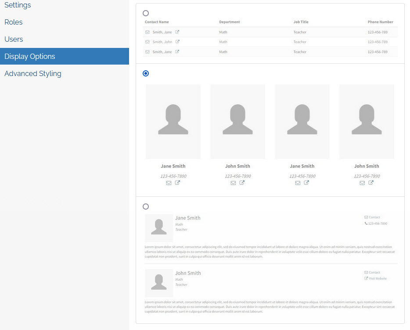This screenshot has height=330, width=410.
Task: Open external link icon next to Smith, John
Action: [178, 42]
